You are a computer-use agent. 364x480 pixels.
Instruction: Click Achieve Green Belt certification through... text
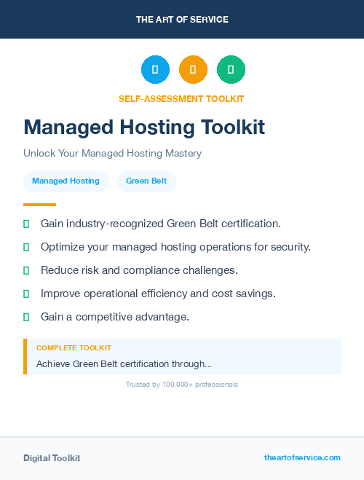(124, 364)
